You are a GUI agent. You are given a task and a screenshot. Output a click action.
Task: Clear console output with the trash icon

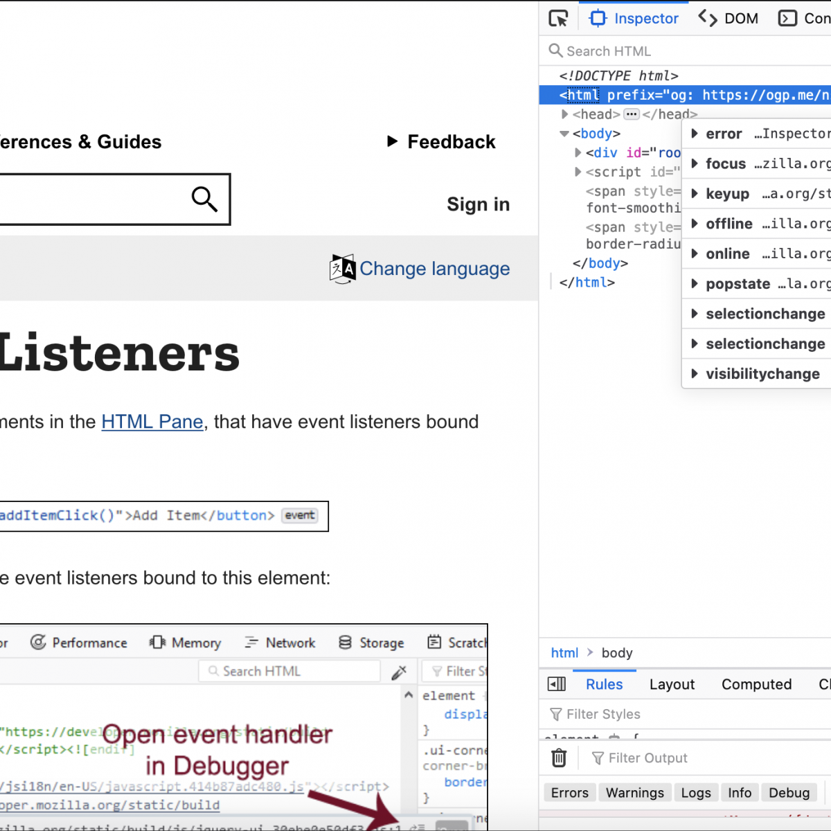(x=560, y=758)
